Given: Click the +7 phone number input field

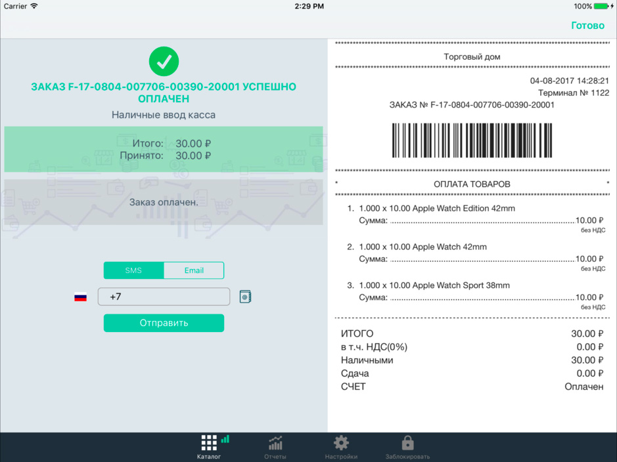Looking at the screenshot, I should click(x=163, y=296).
